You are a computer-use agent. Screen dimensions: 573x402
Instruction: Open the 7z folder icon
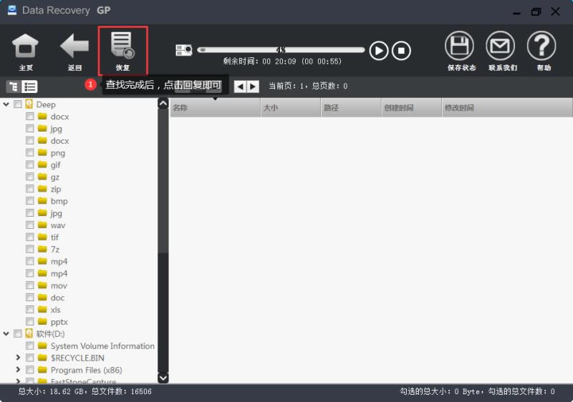(42, 249)
